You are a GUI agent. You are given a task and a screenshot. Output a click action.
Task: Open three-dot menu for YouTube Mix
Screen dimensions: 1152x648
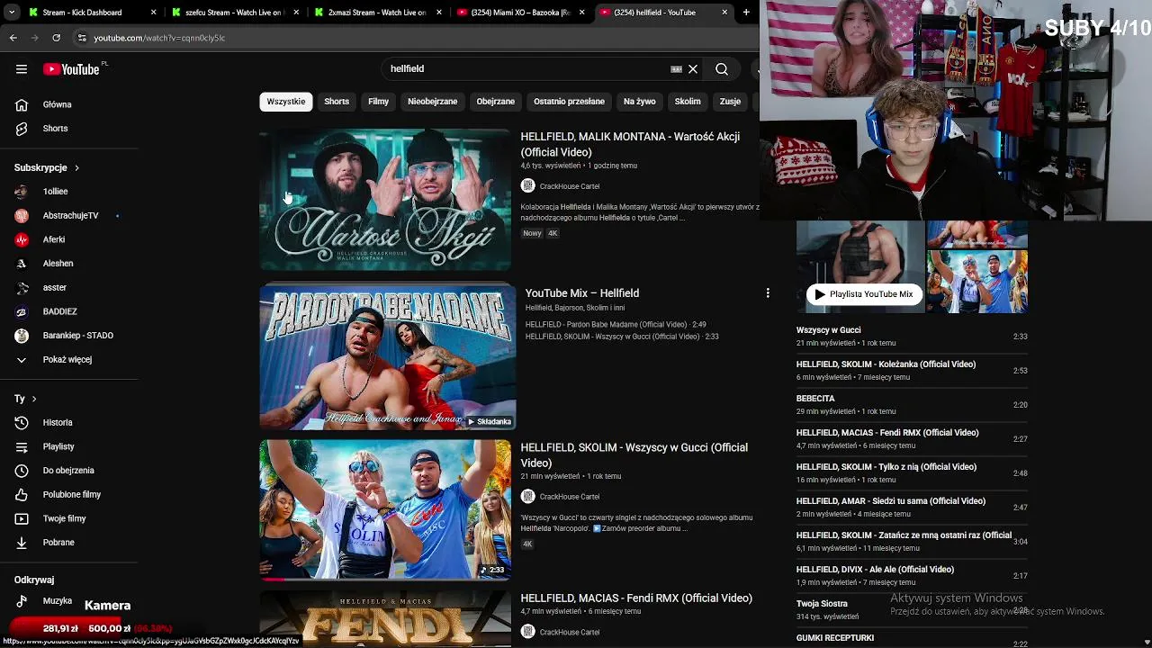pos(768,293)
